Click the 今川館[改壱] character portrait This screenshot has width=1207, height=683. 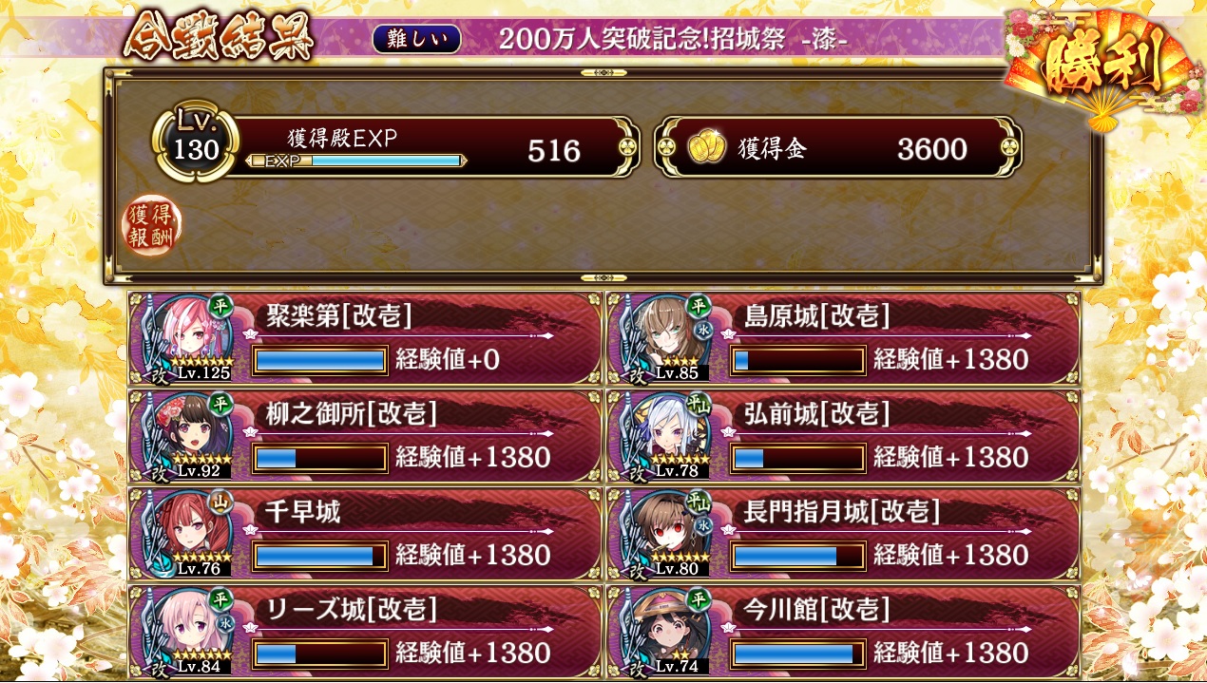point(670,629)
